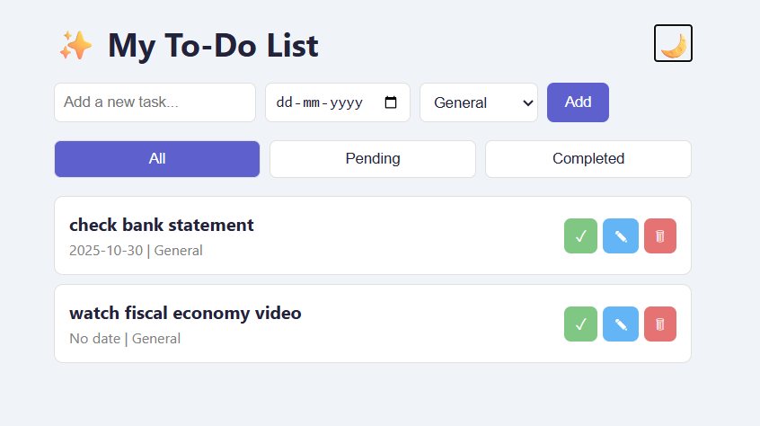Viewport: 760px width, 426px height.
Task: Delete the "check bank statement" task
Action: click(x=660, y=236)
